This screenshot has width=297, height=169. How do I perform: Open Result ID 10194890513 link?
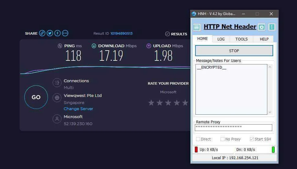click(121, 33)
